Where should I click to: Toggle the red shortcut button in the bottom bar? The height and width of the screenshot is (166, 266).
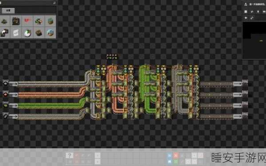pos(176,155)
